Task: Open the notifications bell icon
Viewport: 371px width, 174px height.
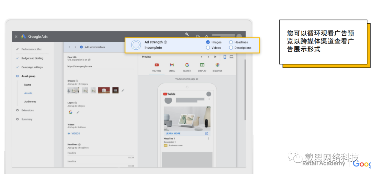Action: click(x=206, y=37)
